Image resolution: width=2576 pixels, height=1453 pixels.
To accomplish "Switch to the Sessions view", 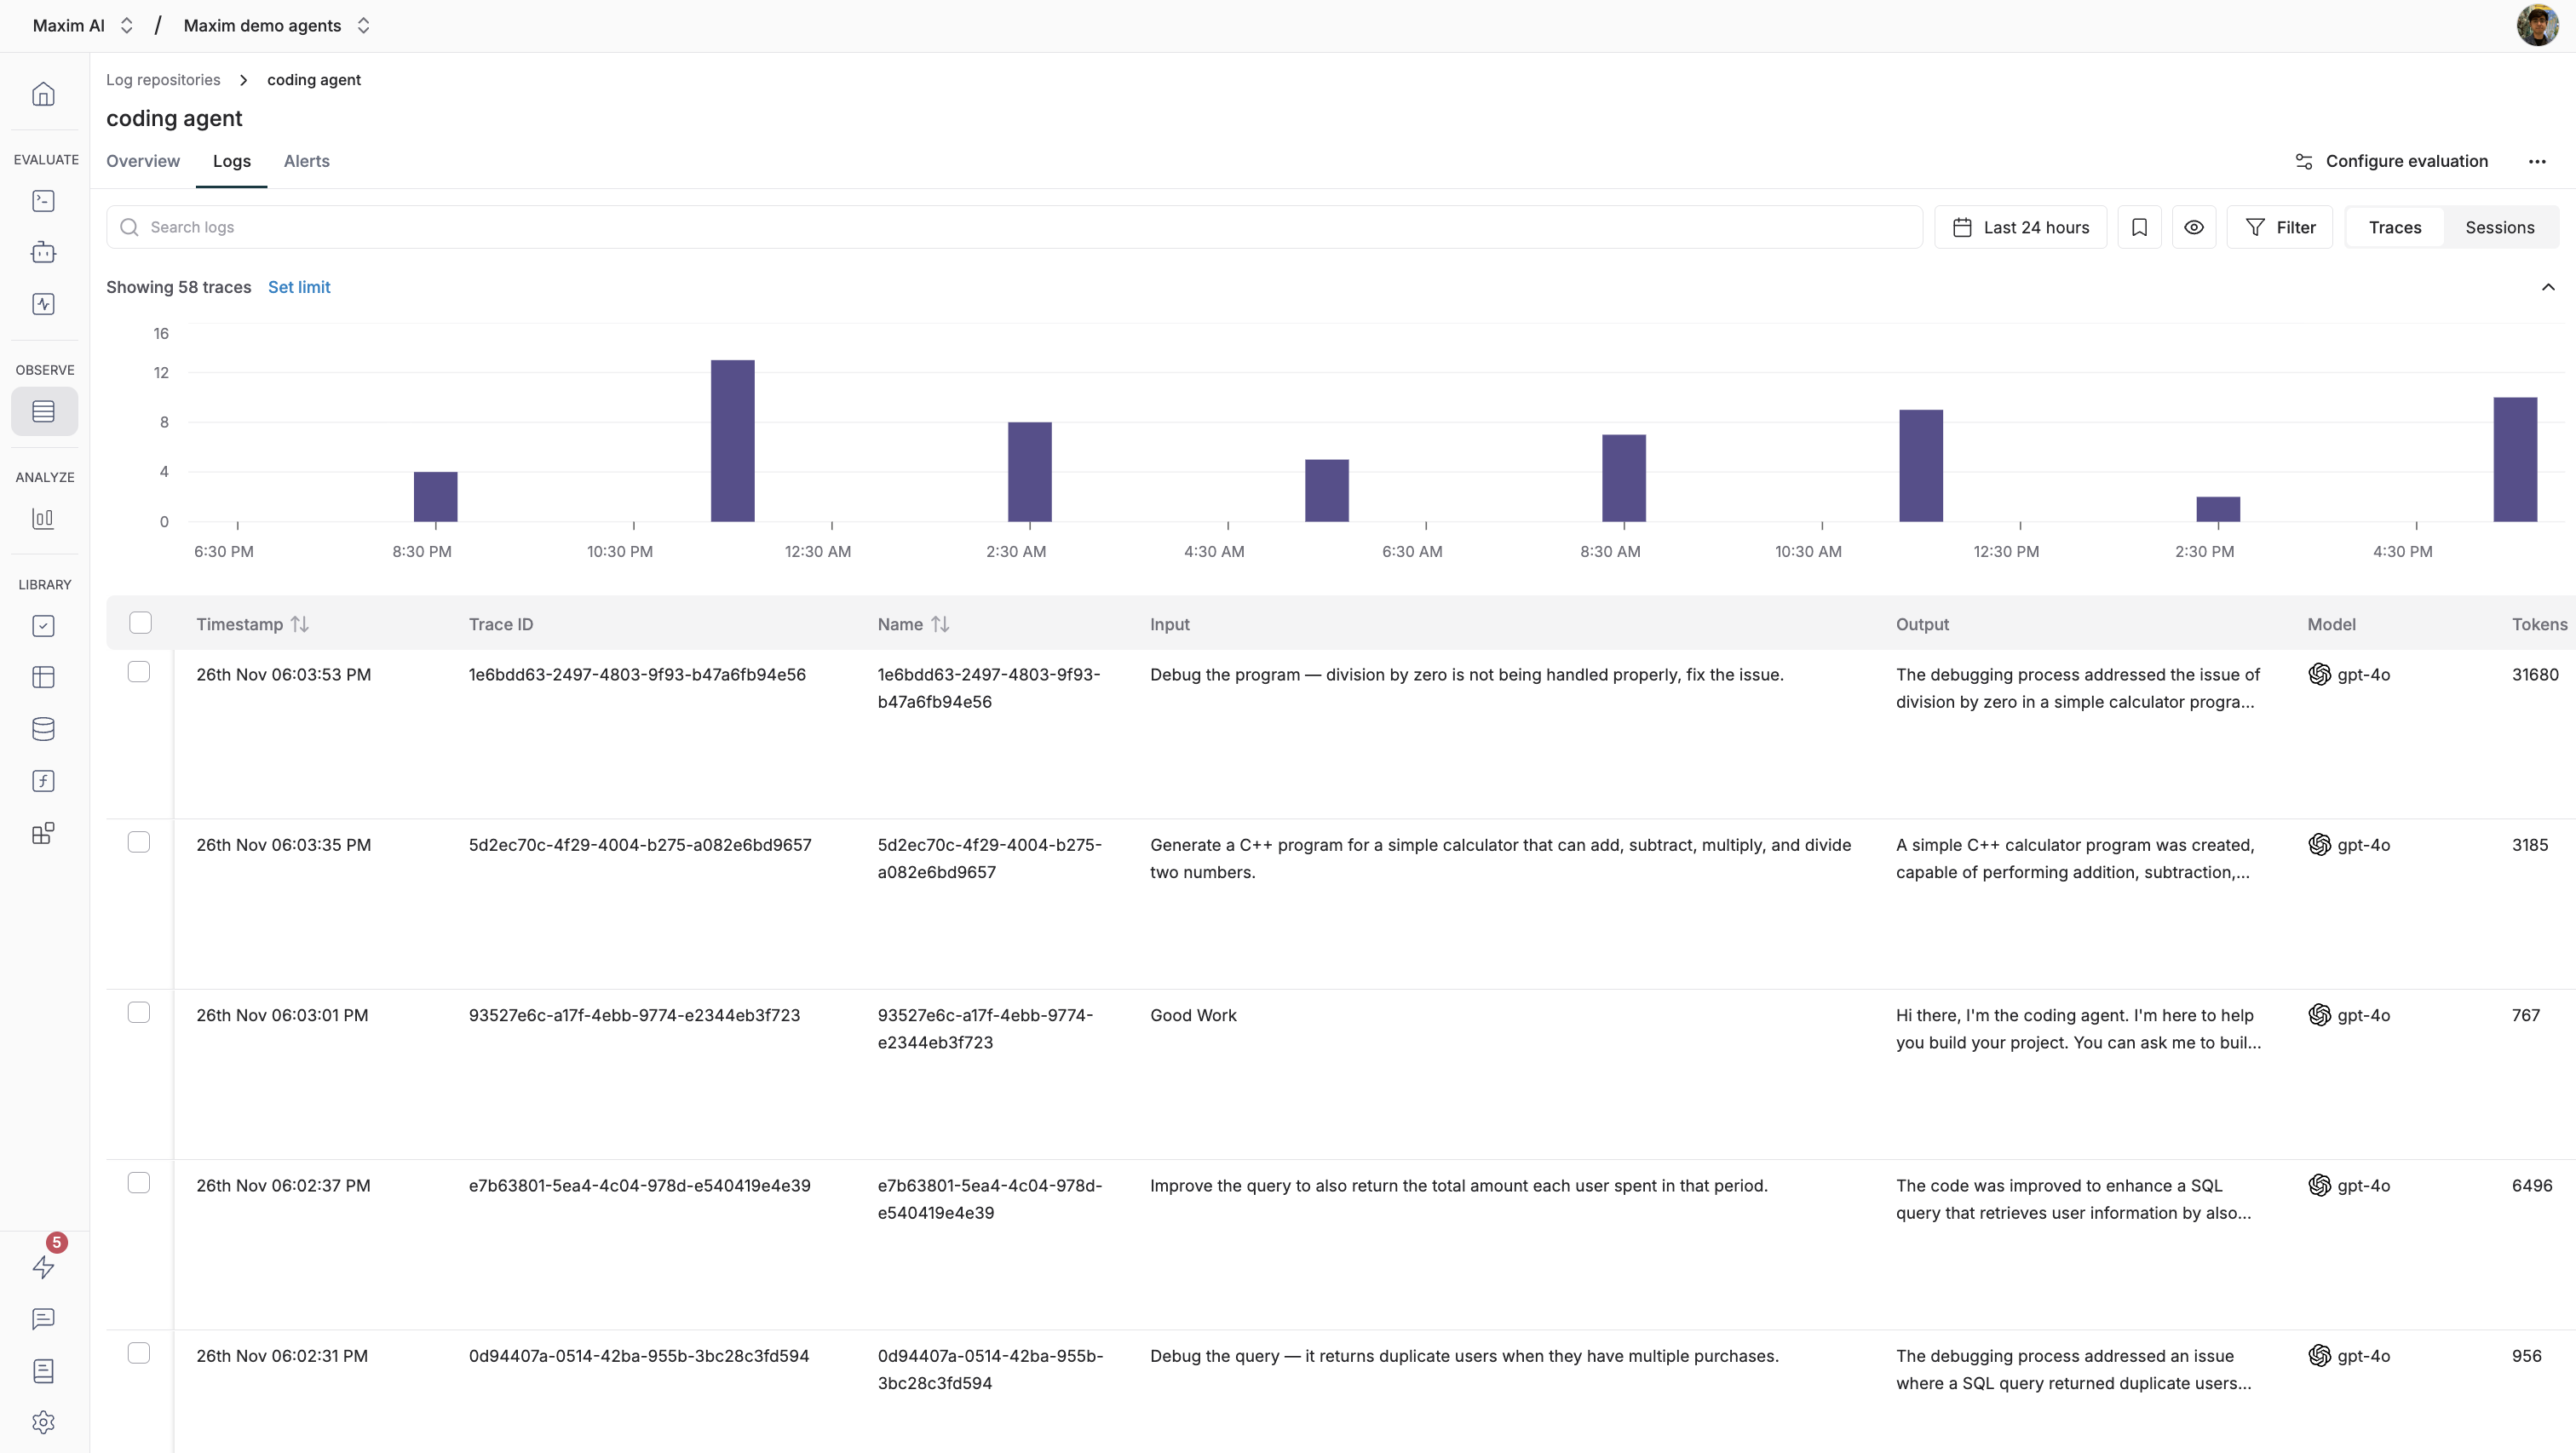I will point(2499,227).
